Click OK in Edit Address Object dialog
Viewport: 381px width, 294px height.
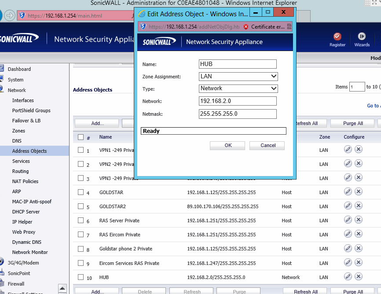[x=227, y=145]
